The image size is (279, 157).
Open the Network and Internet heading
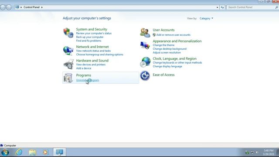(92, 47)
